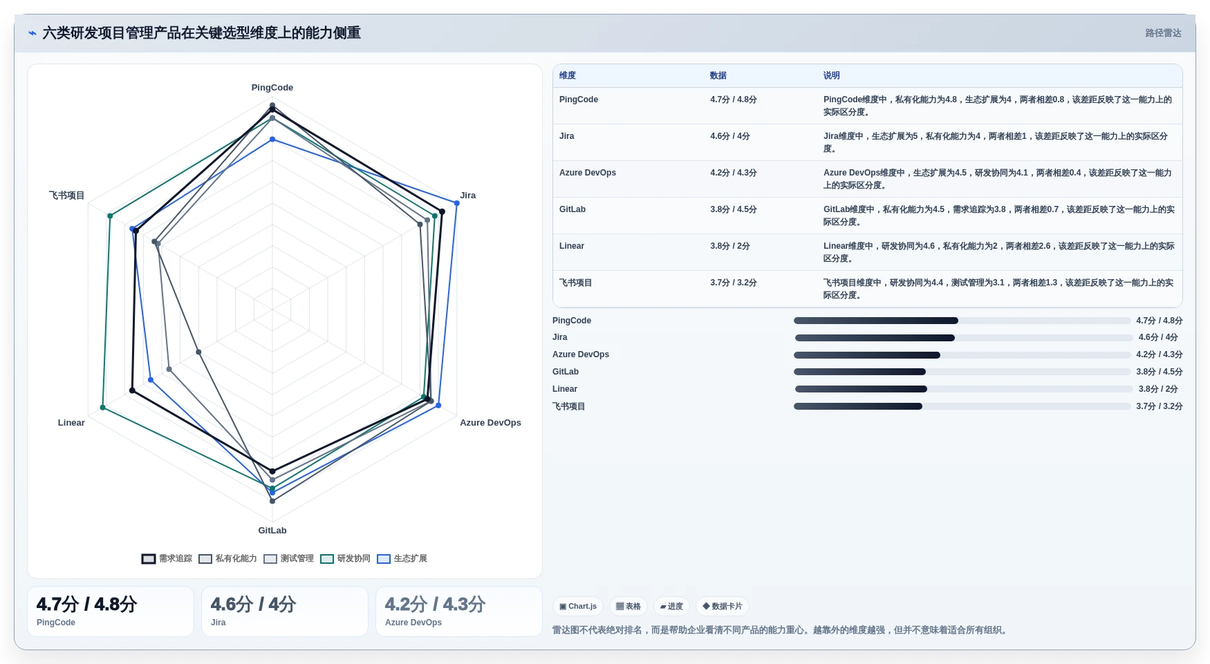Select the PingCode table row name

coord(579,99)
